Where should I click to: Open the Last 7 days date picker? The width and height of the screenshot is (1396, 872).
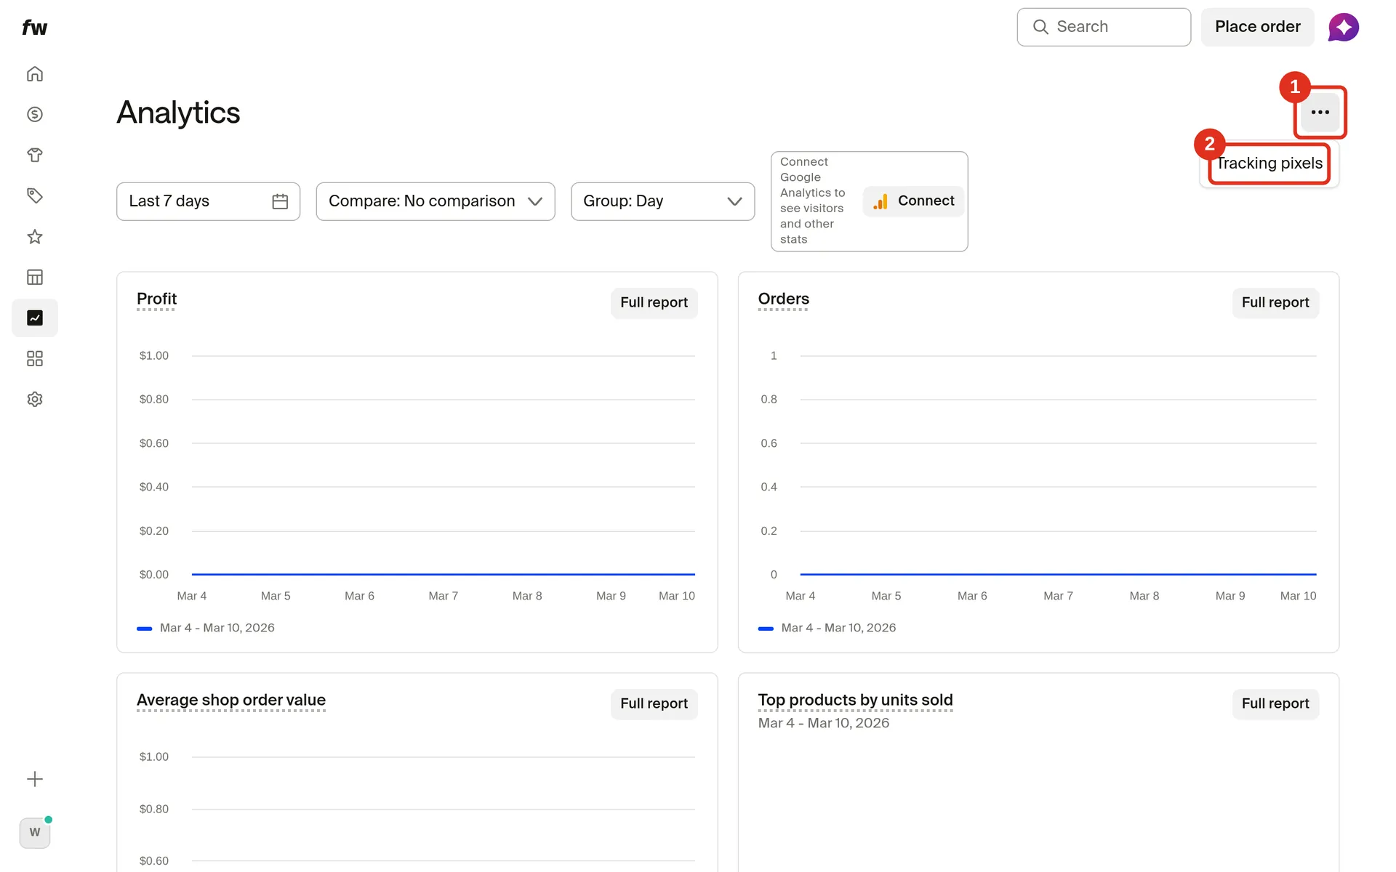pos(208,201)
